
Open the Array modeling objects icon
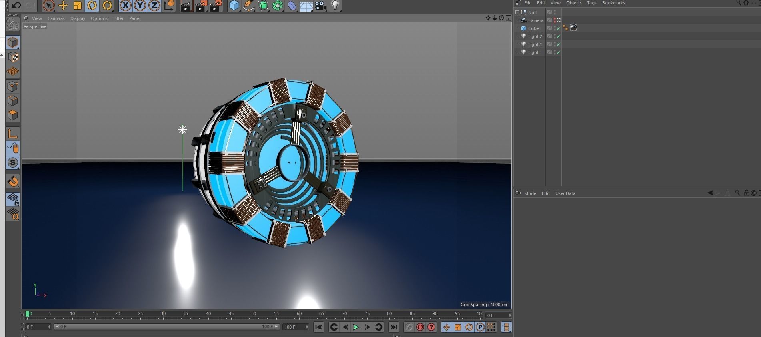point(278,6)
